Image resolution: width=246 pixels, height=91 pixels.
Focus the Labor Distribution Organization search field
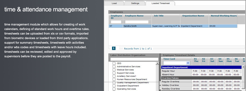click(x=134, y=59)
